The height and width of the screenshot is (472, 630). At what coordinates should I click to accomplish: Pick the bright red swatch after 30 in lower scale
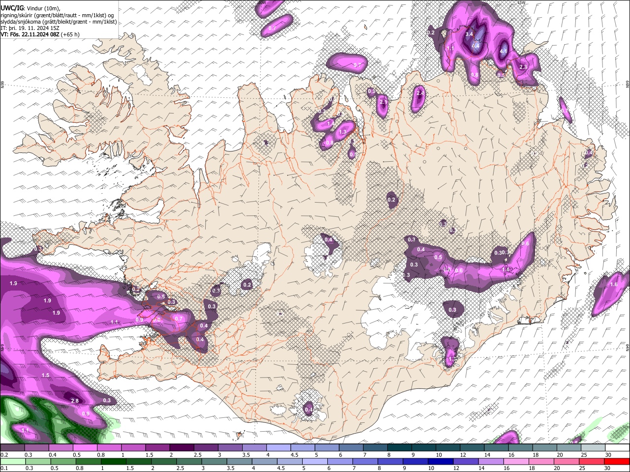(x=617, y=461)
